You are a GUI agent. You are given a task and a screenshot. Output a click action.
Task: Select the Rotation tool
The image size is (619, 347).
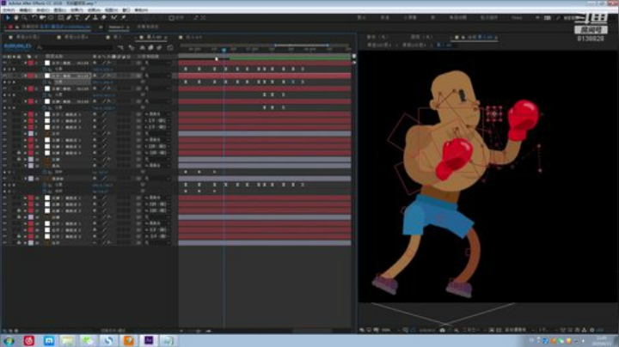click(34, 18)
